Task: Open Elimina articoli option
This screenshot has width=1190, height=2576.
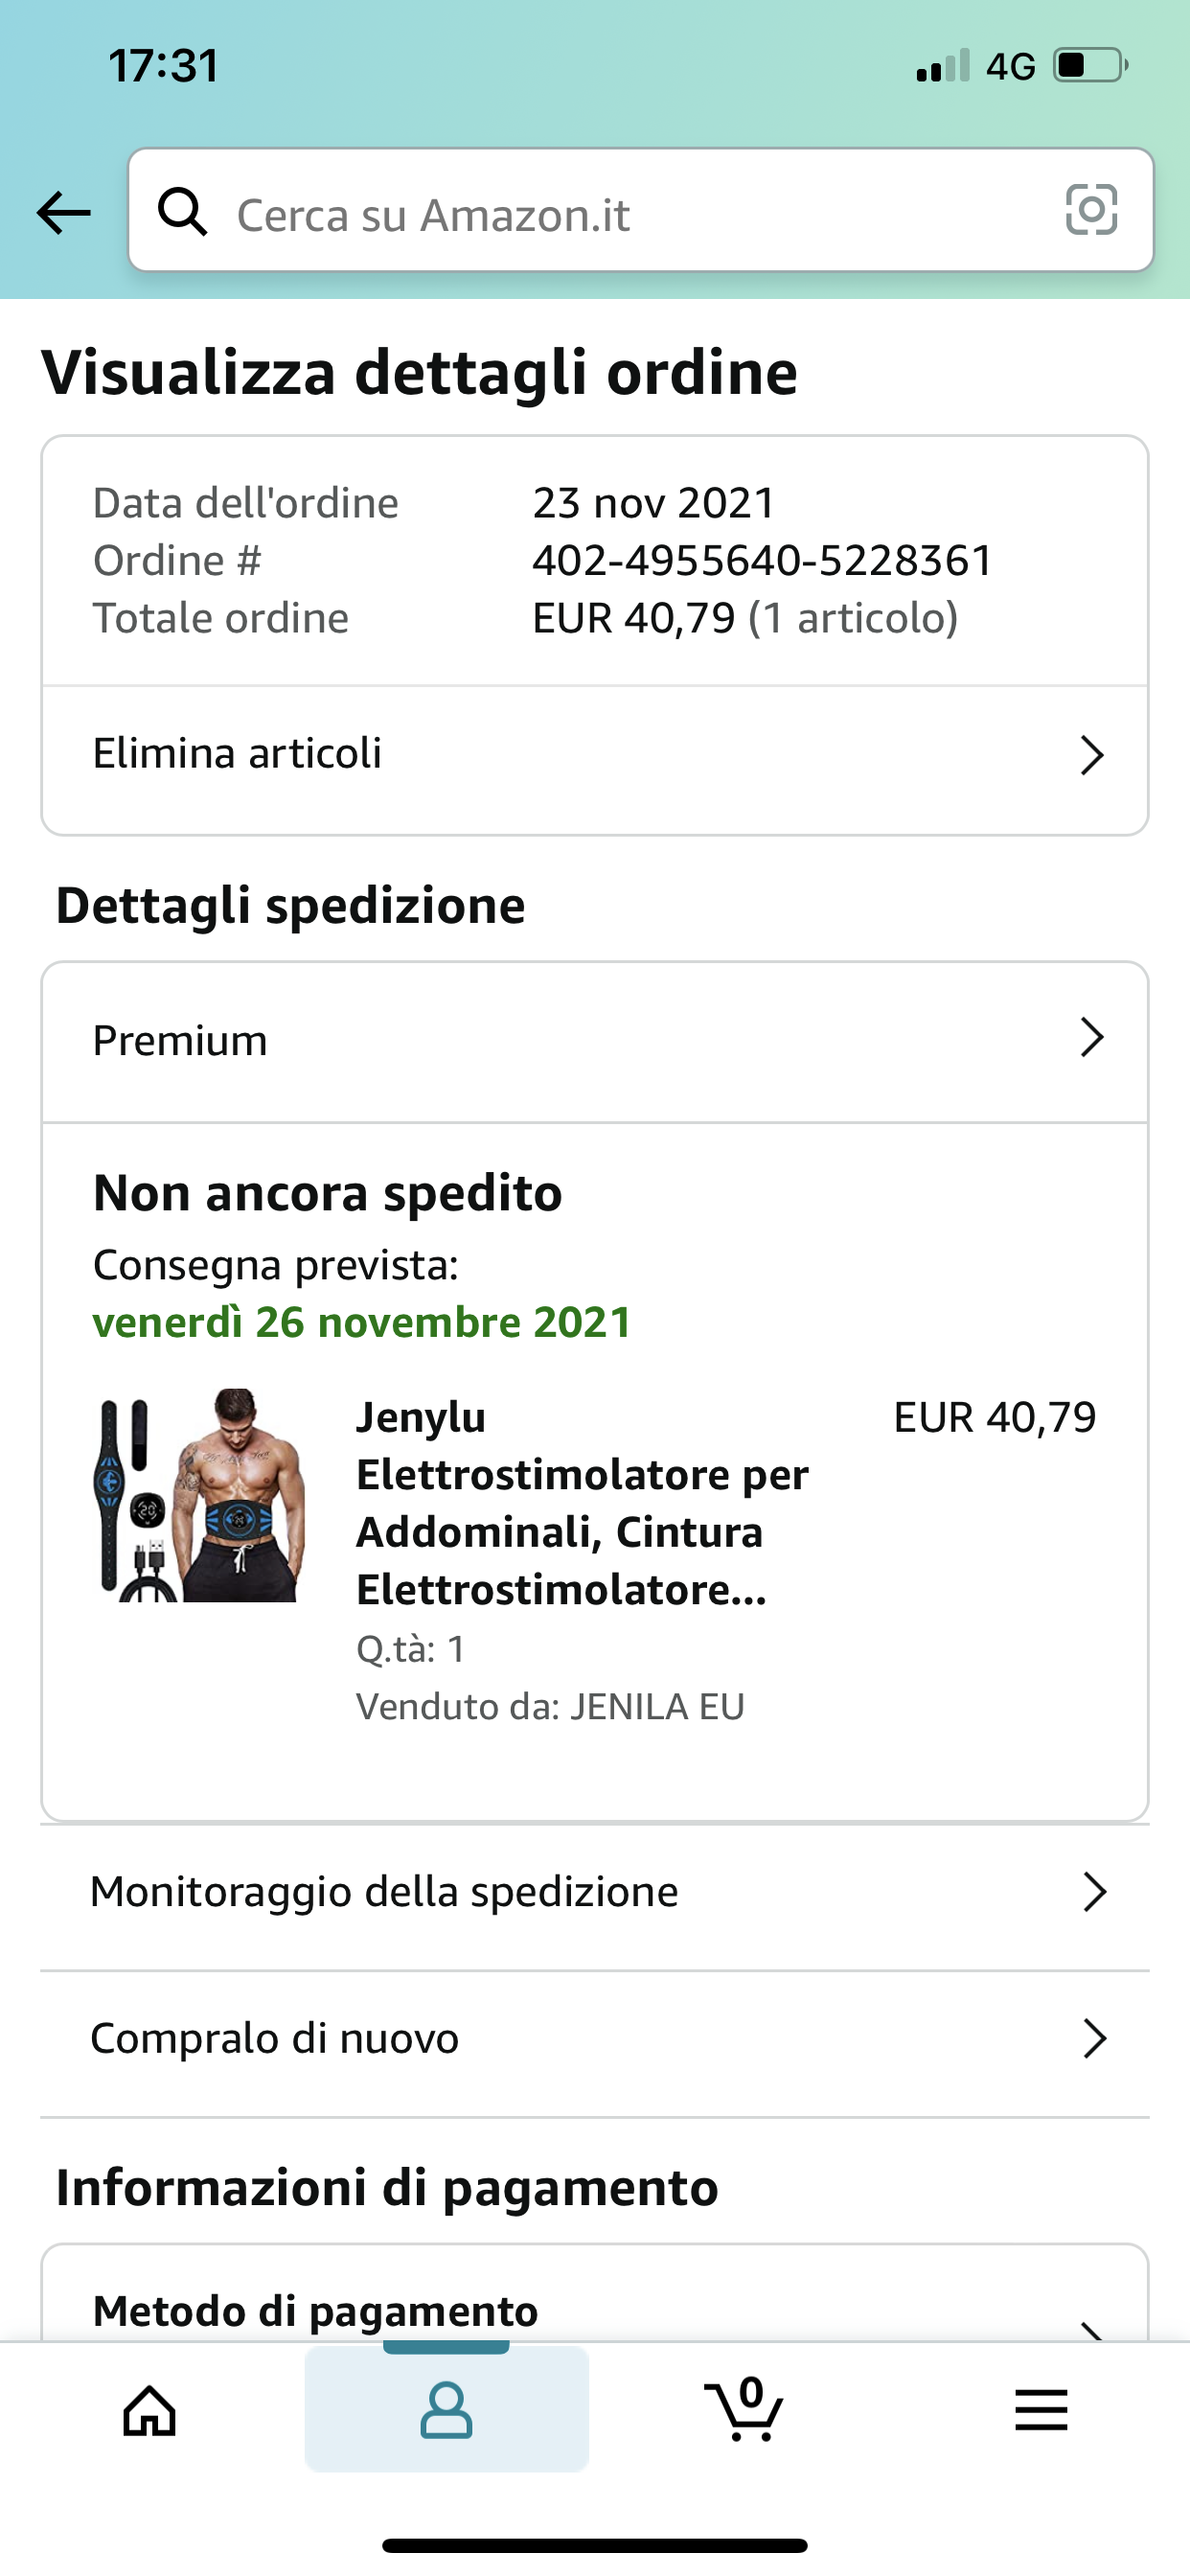Action: (238, 754)
